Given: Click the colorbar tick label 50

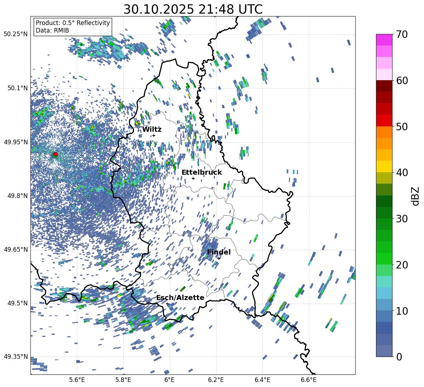Looking at the screenshot, I should [x=401, y=127].
